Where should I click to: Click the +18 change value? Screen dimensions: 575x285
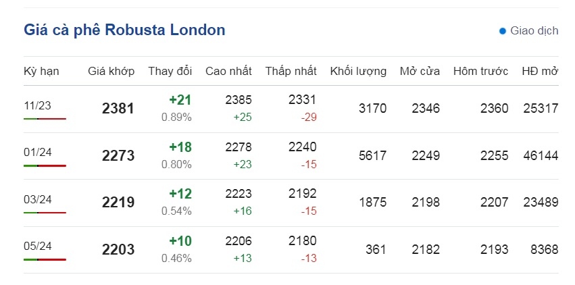click(x=180, y=147)
